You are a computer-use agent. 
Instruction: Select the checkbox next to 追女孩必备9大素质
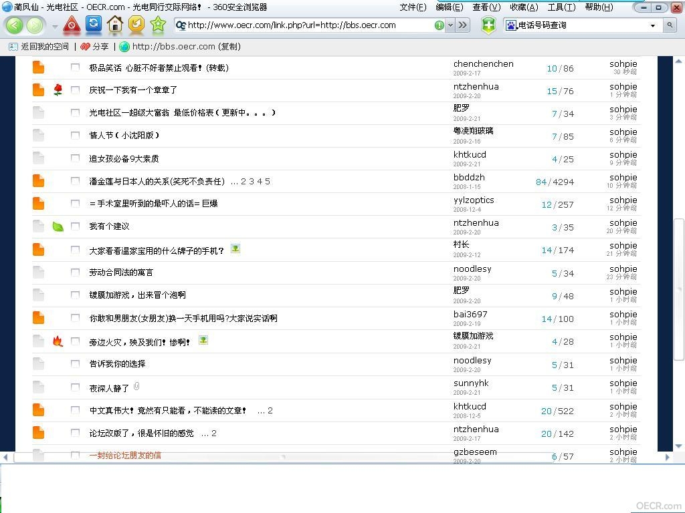75,158
